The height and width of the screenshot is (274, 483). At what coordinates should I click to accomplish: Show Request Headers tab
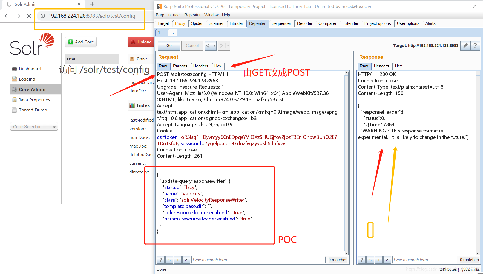coord(201,66)
